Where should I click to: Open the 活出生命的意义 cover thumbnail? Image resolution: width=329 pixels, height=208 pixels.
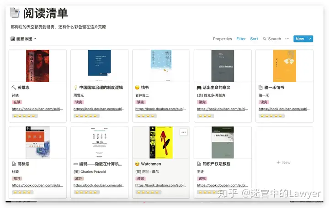(223, 66)
